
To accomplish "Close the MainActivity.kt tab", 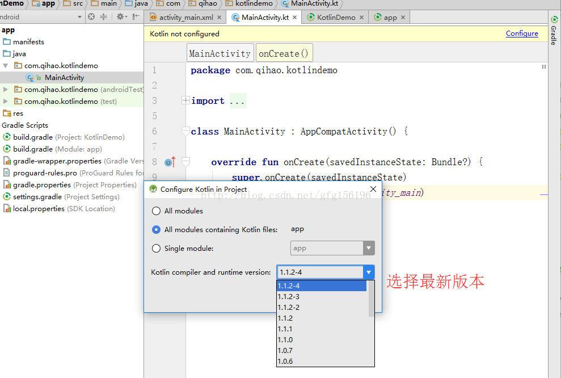I will pos(294,17).
